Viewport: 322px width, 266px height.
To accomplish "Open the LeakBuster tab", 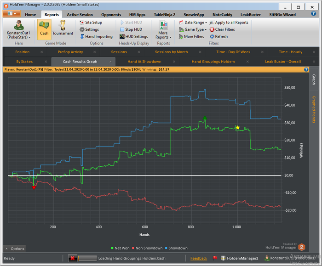I will 250,15.
